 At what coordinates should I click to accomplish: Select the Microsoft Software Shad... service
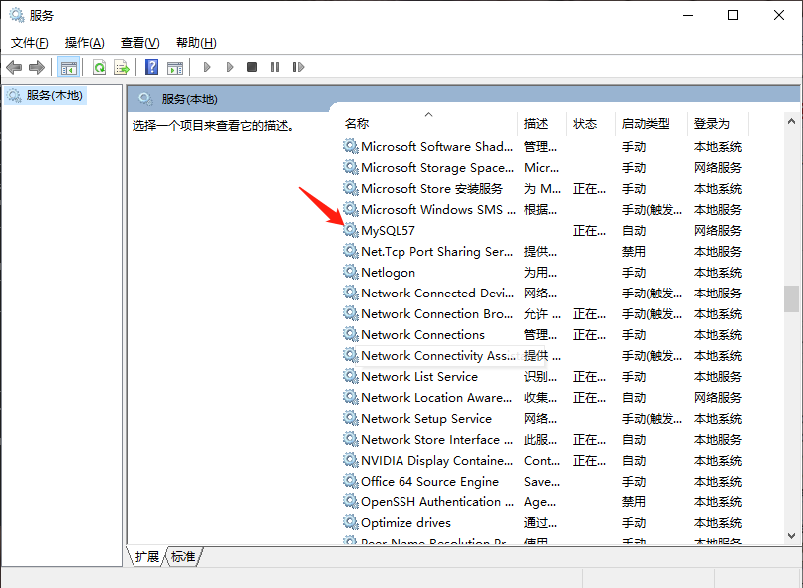(x=436, y=146)
